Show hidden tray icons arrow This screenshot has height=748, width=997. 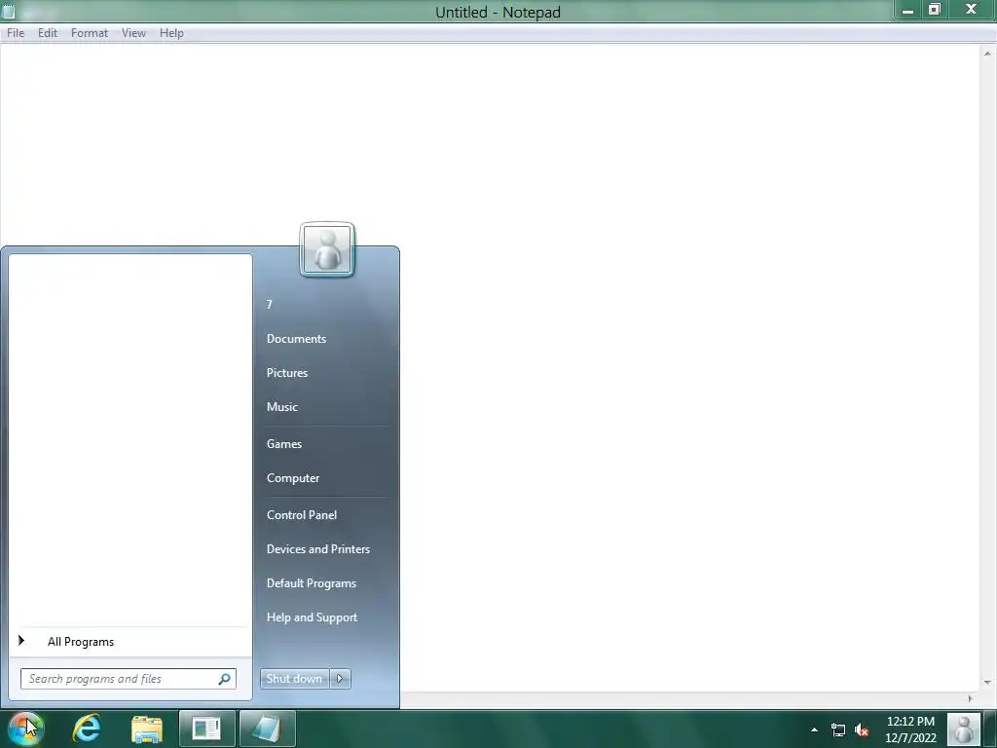click(814, 729)
